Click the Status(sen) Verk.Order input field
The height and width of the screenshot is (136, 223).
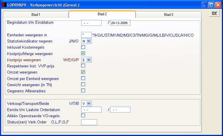tap(89, 122)
